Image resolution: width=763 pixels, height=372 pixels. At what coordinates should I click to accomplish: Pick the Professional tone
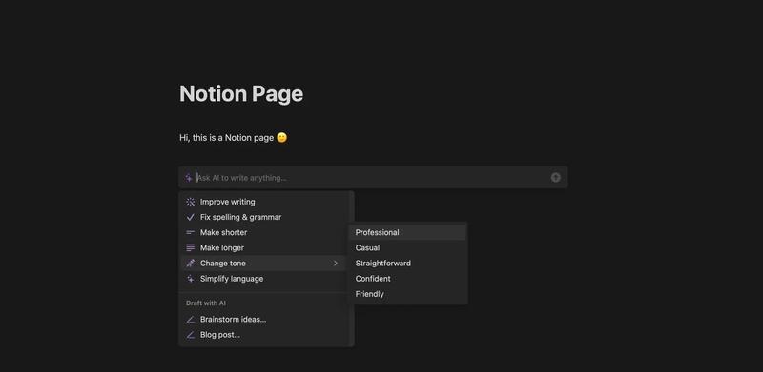pyautogui.click(x=407, y=233)
